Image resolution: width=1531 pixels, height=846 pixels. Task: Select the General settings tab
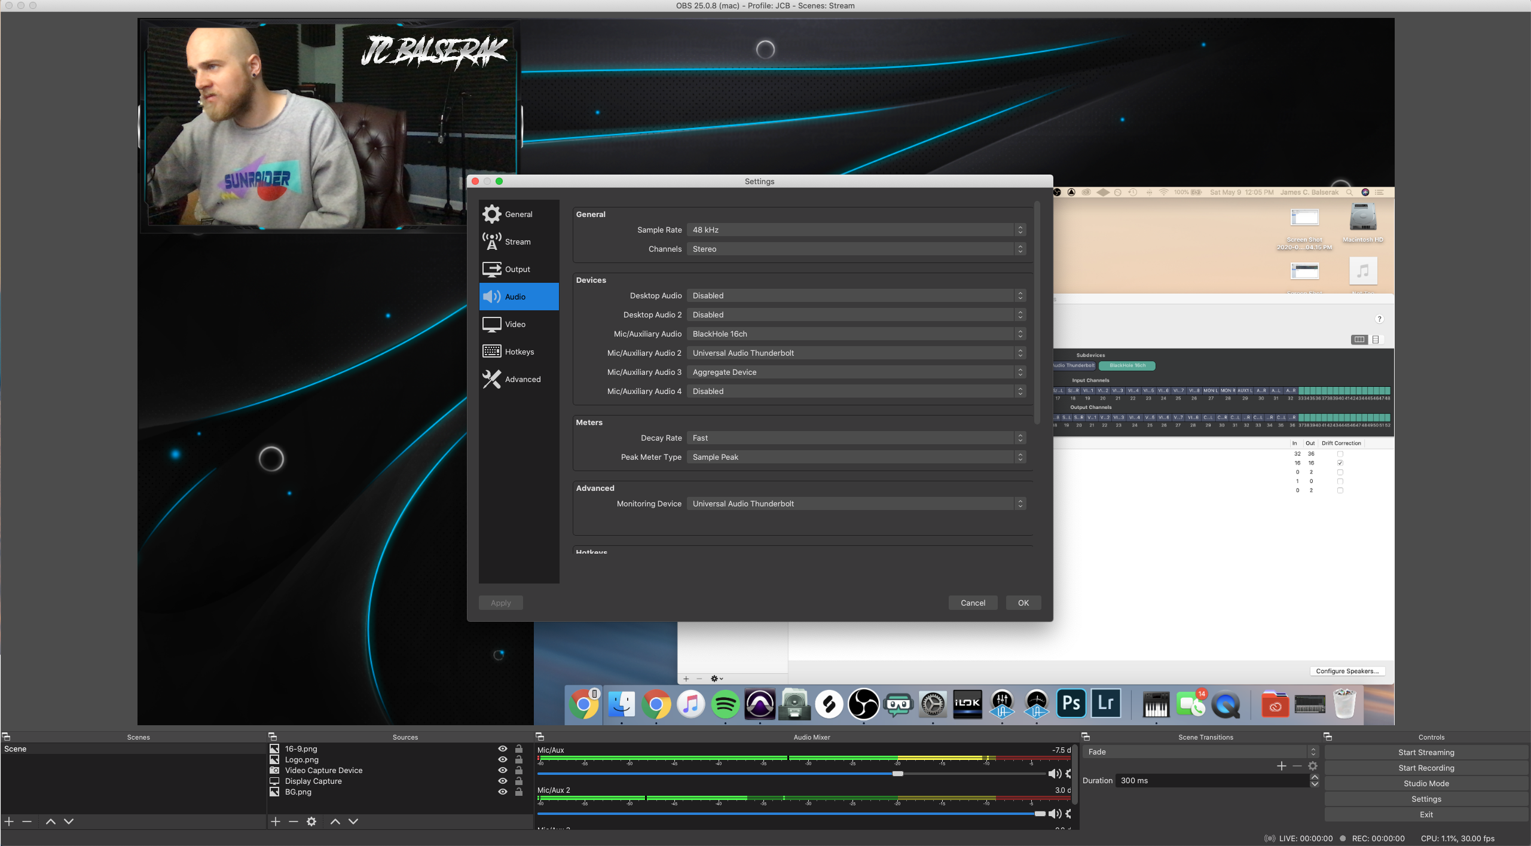point(518,213)
